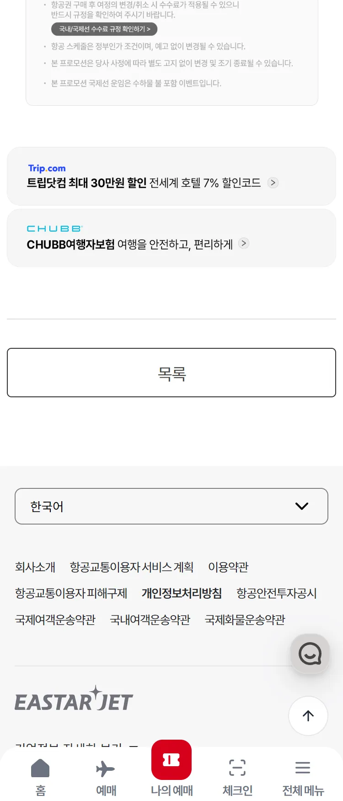Click the arrow on the Trip.com banner
Image resolution: width=343 pixels, height=801 pixels.
point(273,183)
